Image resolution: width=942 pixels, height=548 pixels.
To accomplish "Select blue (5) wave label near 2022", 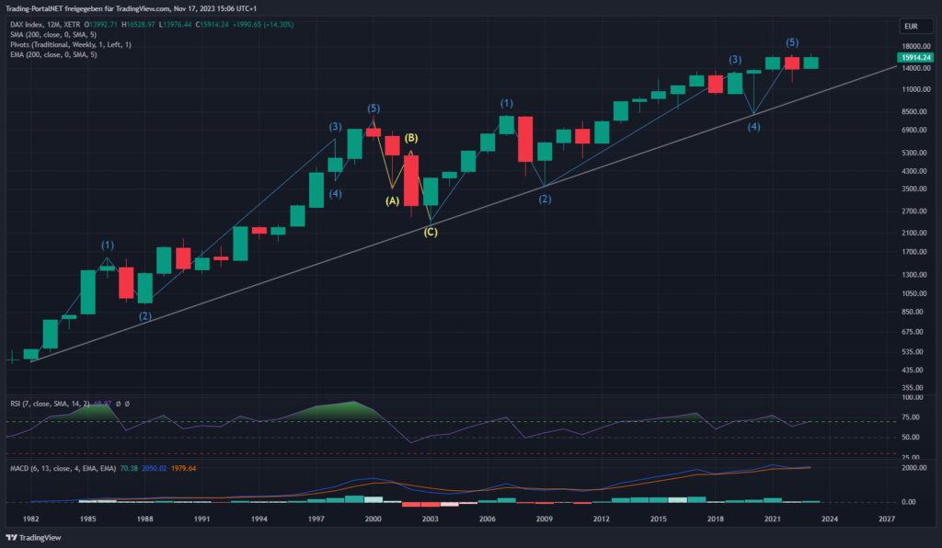I will click(x=792, y=42).
